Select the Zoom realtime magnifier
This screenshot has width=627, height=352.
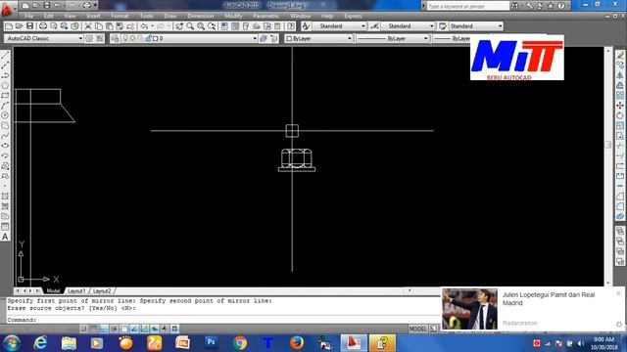coord(190,26)
